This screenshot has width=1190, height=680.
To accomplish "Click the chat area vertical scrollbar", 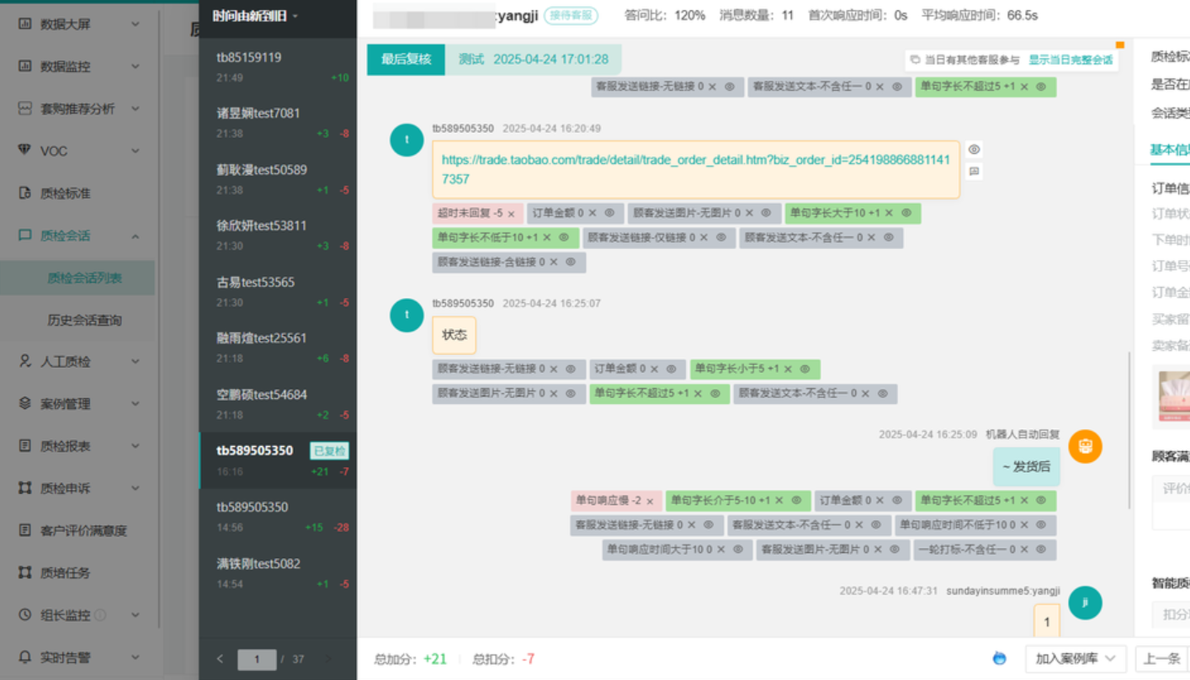I will [1129, 421].
